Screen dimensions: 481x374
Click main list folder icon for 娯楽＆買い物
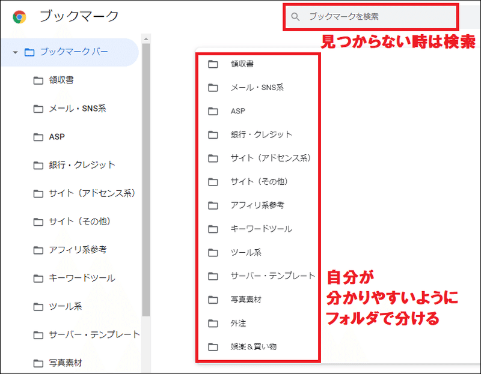coord(213,347)
